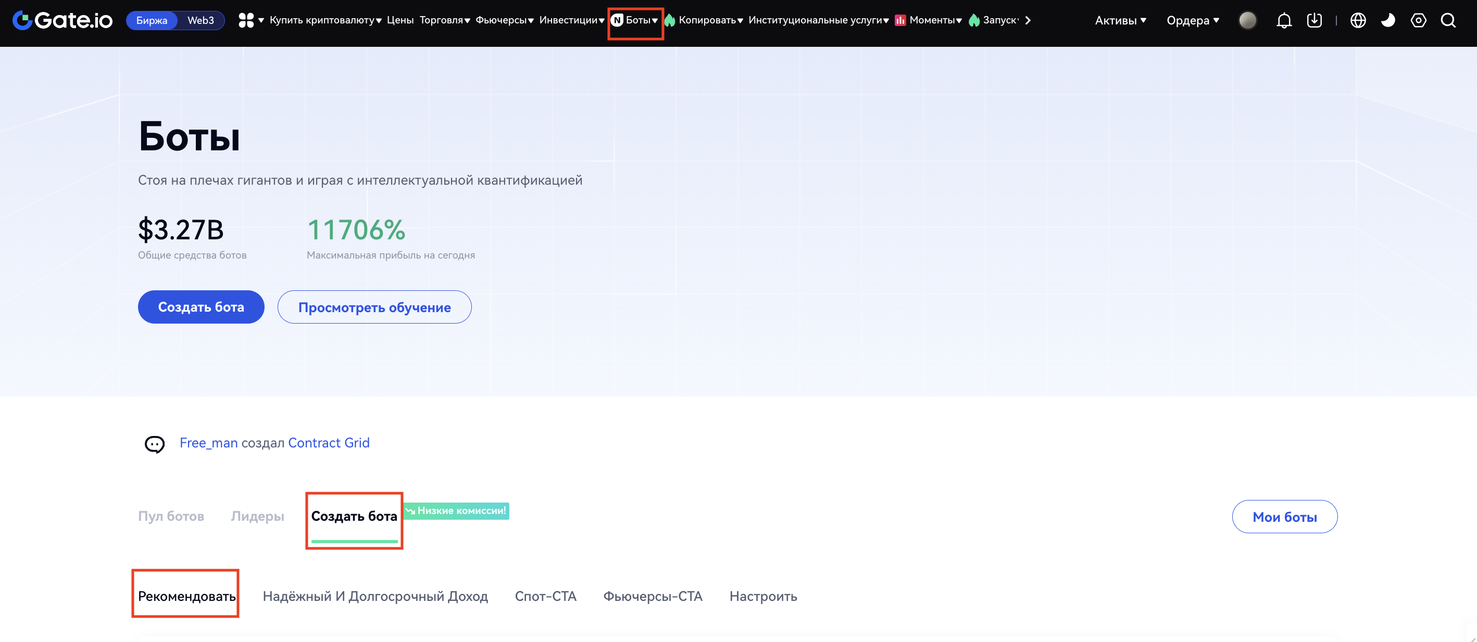Click the chat bubble announcement icon
The width and height of the screenshot is (1477, 642).
(154, 444)
